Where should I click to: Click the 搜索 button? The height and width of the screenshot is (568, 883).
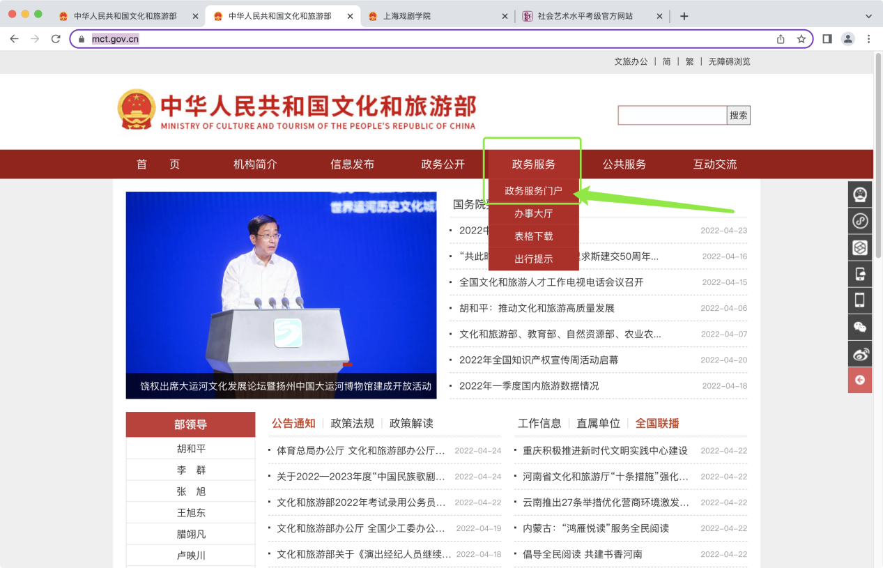(739, 116)
